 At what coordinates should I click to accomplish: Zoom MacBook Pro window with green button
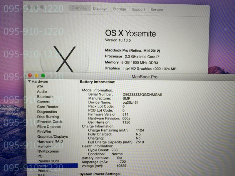coord(43,76)
